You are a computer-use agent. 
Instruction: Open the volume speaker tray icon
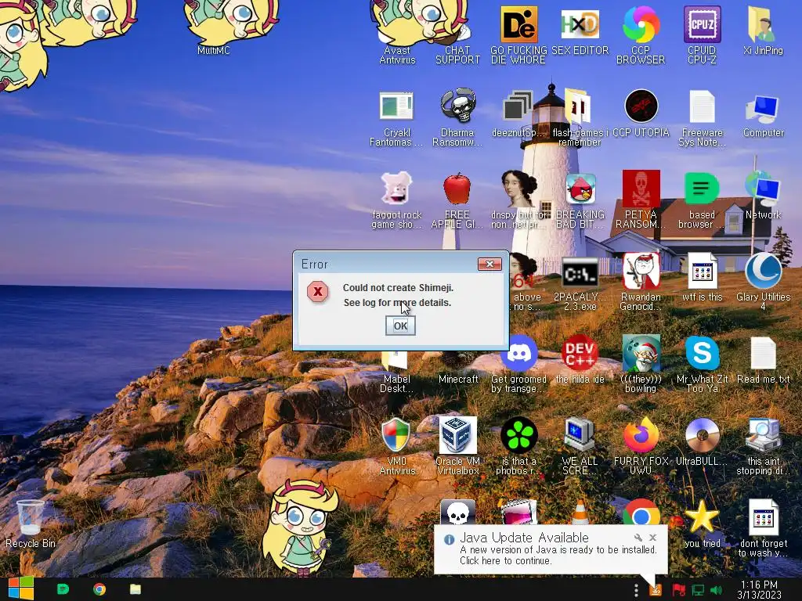716,590
